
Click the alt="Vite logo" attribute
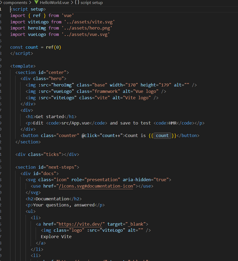[x=131, y=97]
